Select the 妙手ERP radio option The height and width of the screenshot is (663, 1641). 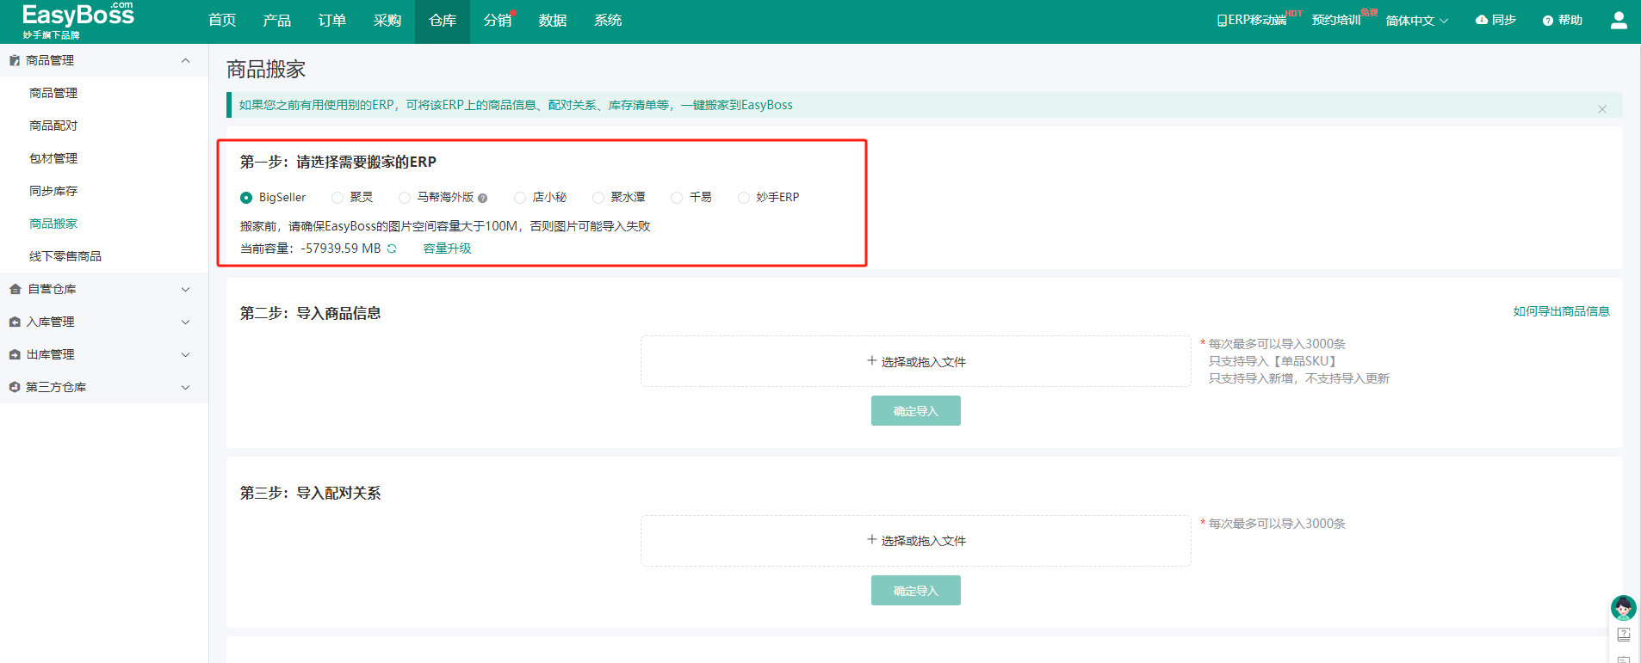[744, 198]
